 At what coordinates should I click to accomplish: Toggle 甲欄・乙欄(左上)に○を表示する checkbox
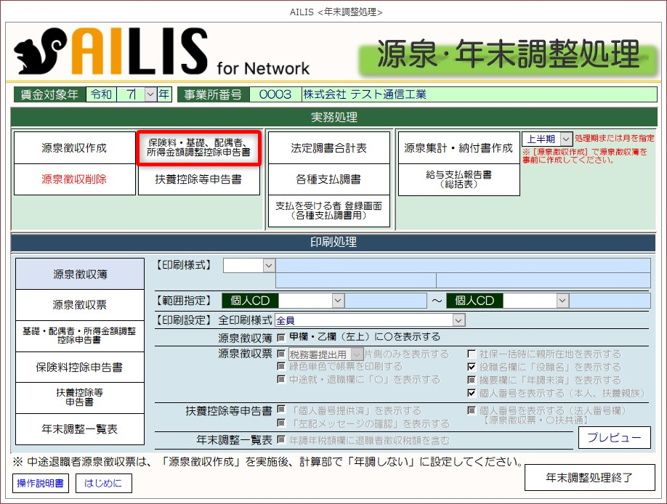tap(280, 338)
